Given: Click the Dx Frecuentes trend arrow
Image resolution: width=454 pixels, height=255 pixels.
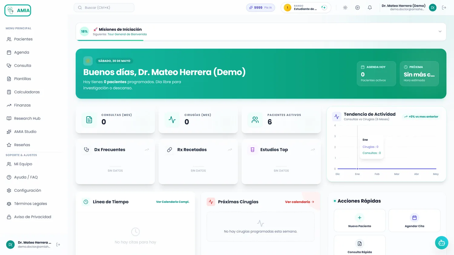Looking at the screenshot, I should [x=147, y=150].
